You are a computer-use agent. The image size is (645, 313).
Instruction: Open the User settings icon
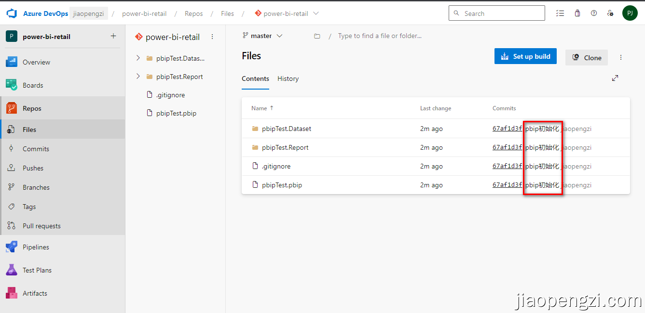[x=610, y=13]
